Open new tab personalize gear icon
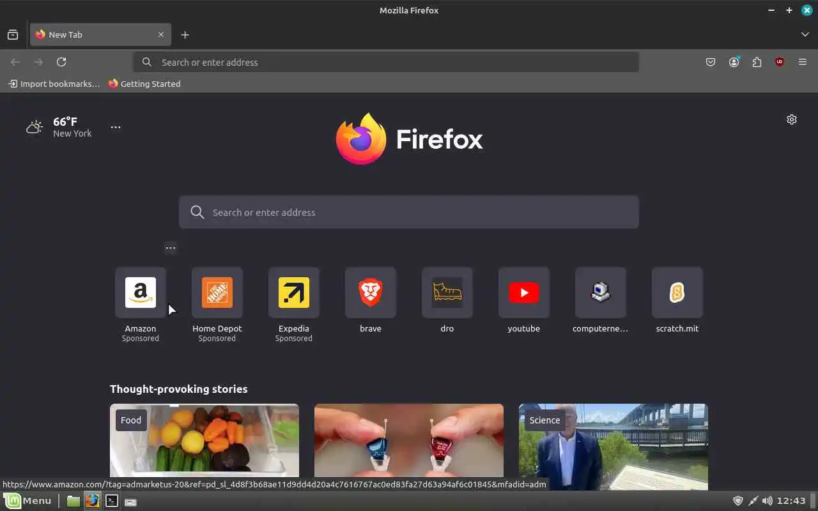Viewport: 818px width, 511px height. pyautogui.click(x=792, y=119)
